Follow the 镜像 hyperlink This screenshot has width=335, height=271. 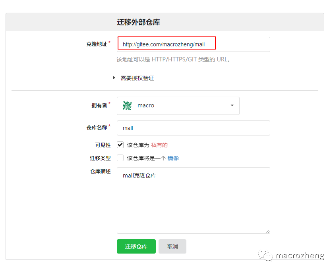173,158
